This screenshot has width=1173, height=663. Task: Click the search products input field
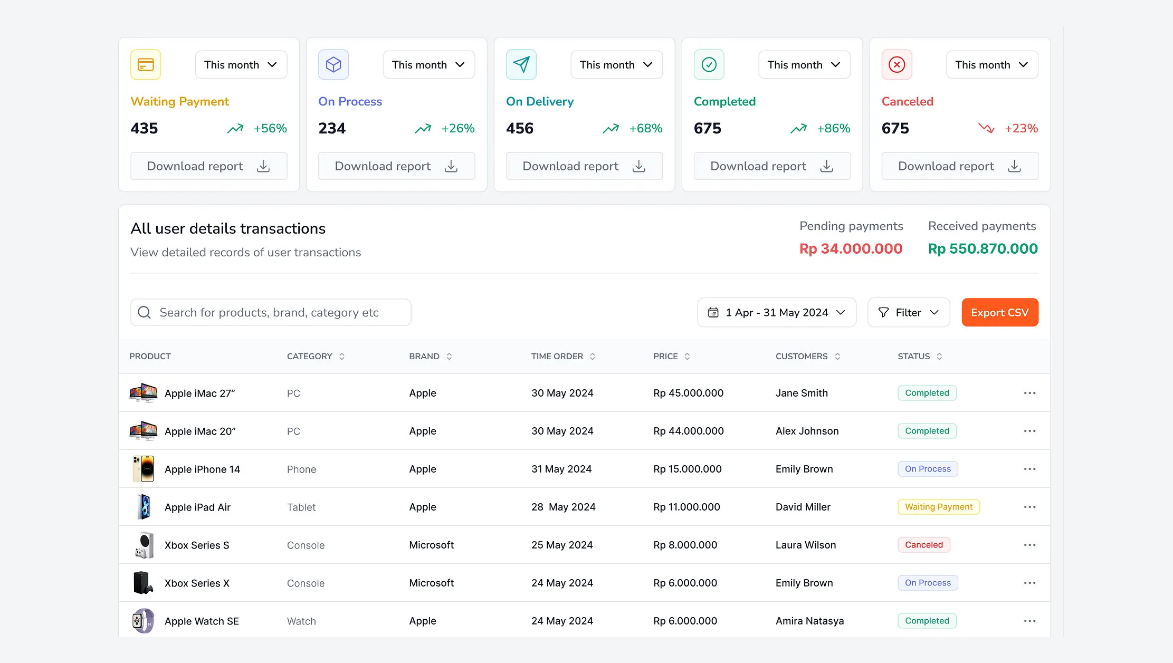270,312
